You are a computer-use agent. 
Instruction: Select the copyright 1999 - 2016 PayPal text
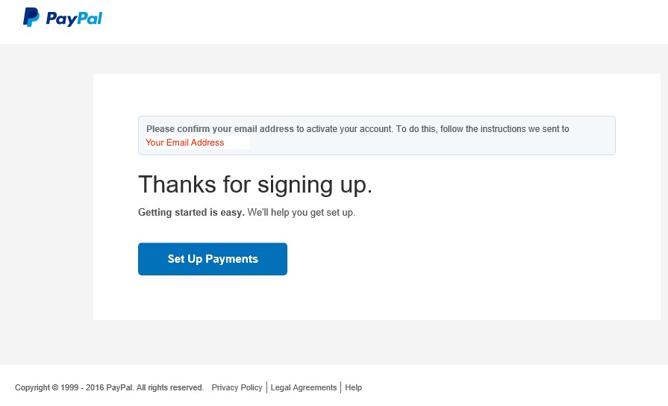pyautogui.click(x=74, y=387)
